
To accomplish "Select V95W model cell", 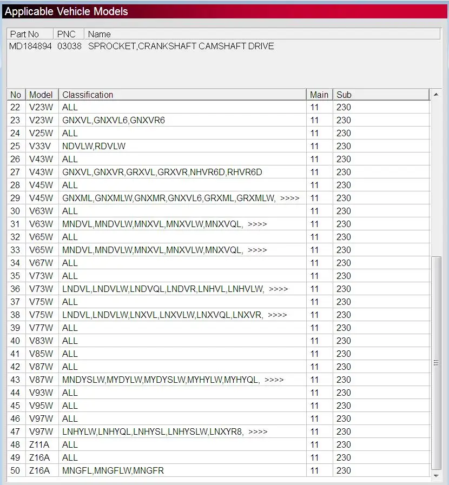I will 41,406.
